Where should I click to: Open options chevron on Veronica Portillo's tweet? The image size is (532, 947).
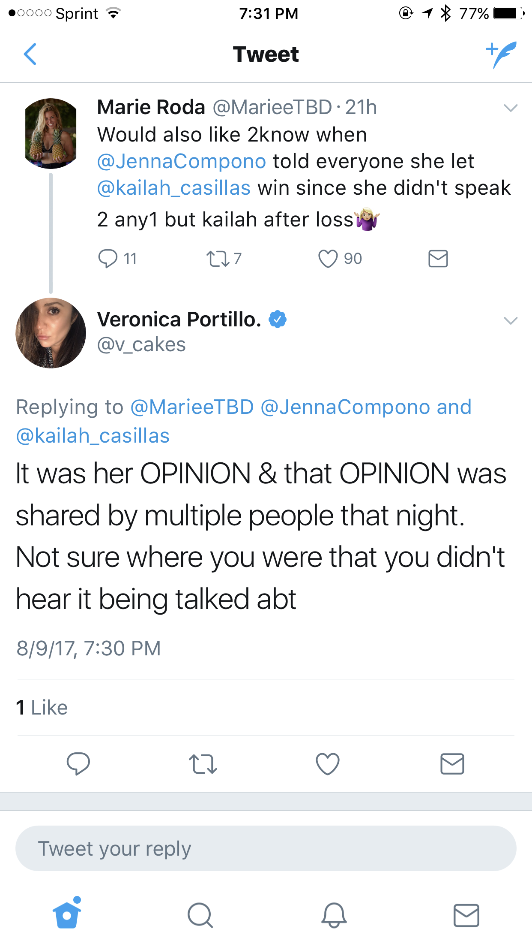(511, 320)
